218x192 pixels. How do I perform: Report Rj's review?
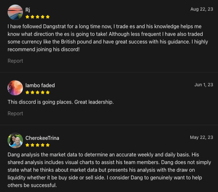coord(15,61)
